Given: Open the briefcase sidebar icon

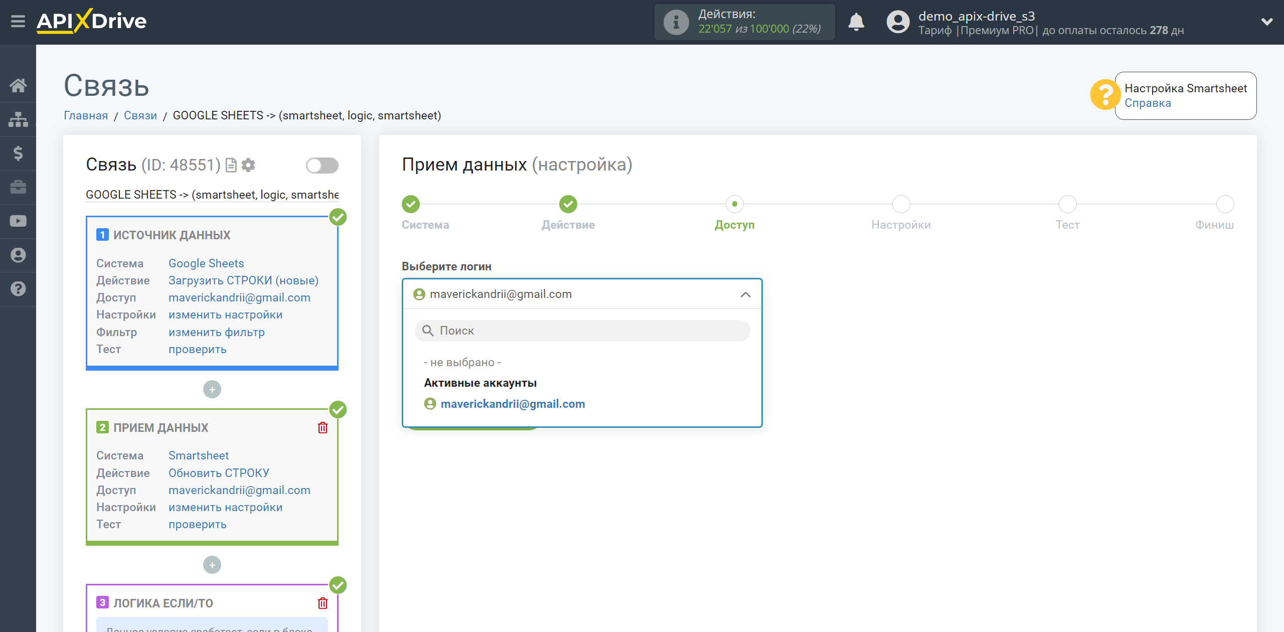Looking at the screenshot, I should (x=18, y=187).
